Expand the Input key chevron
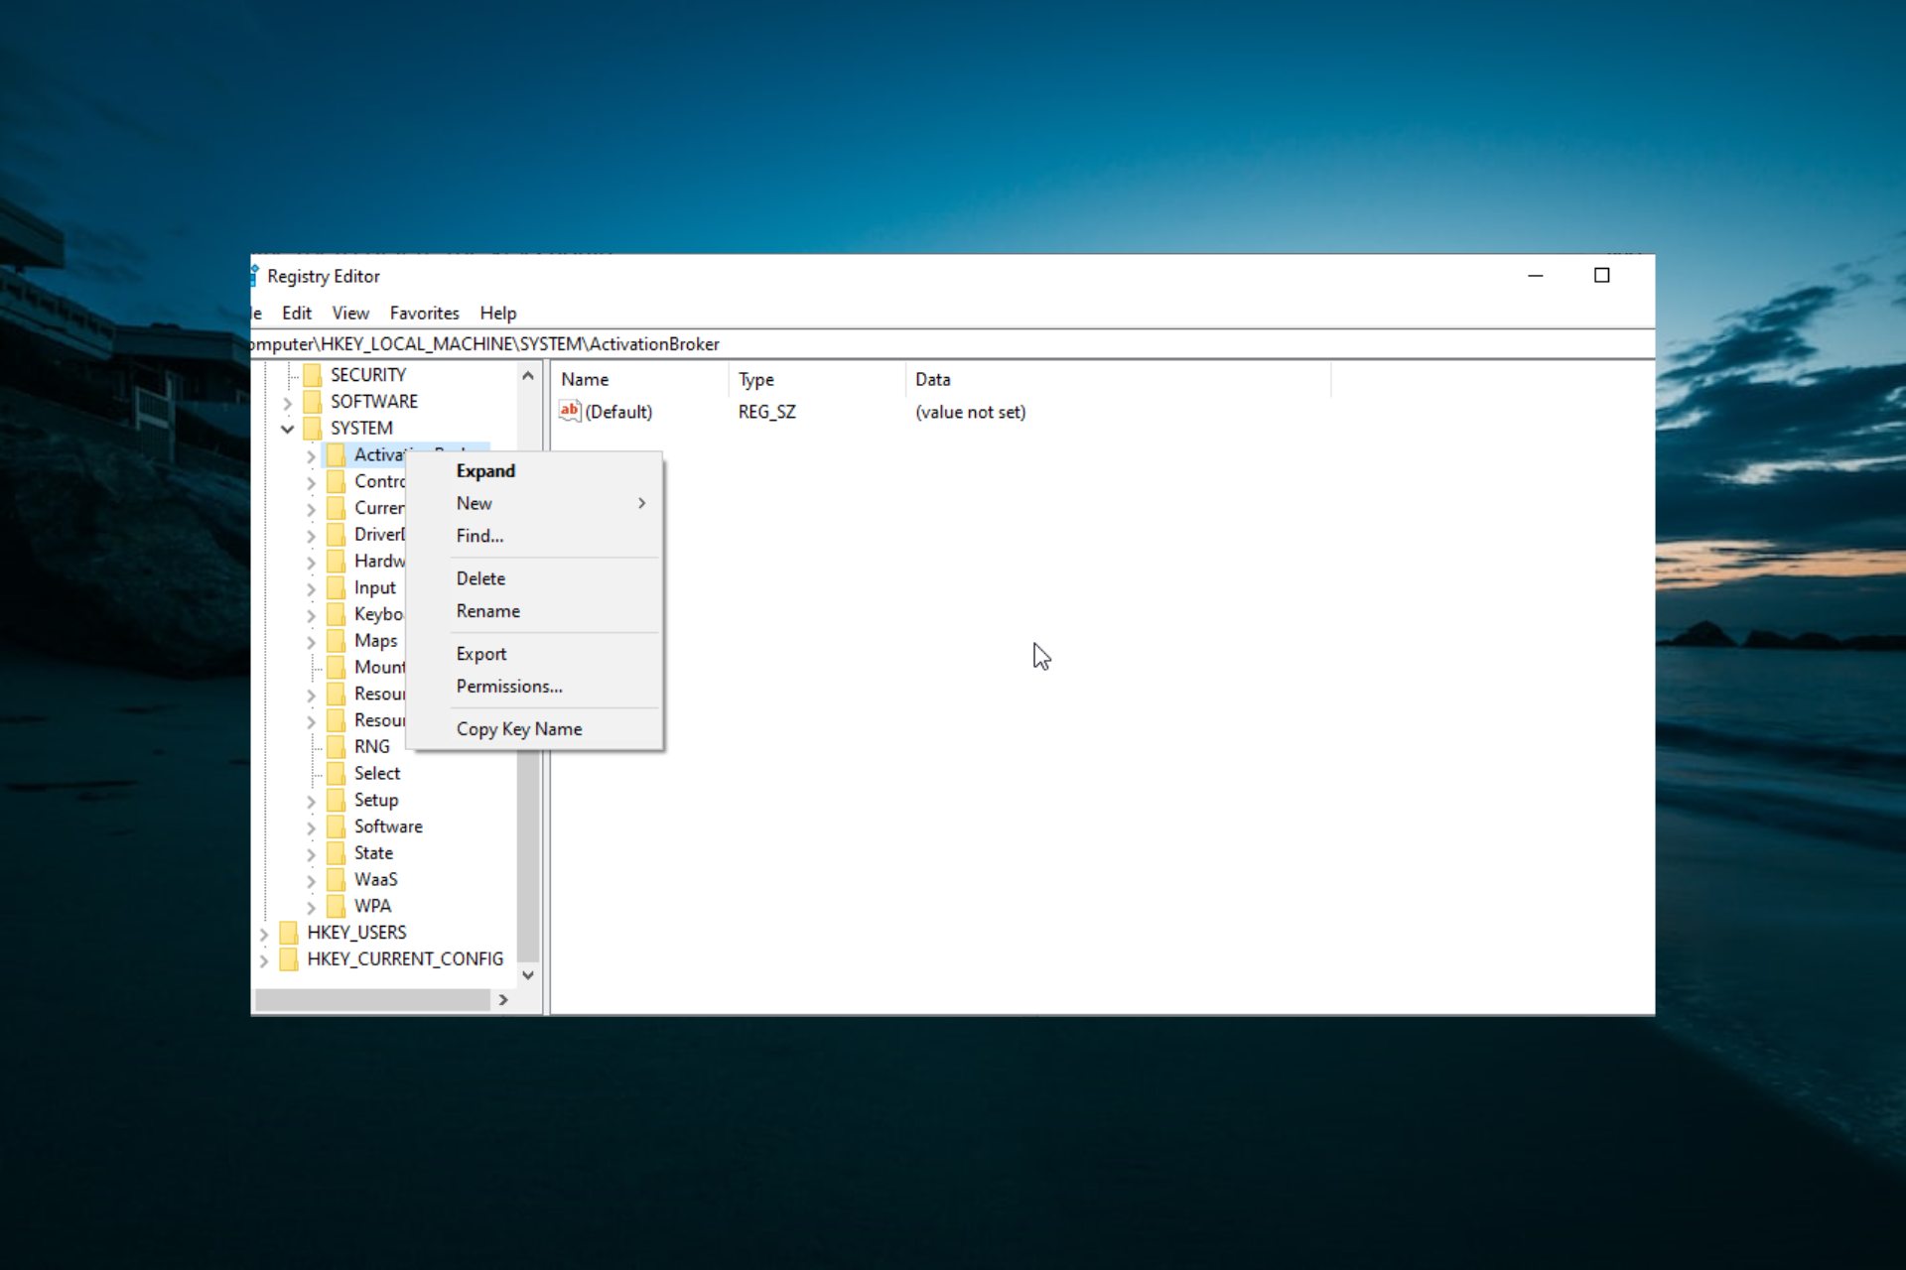 (x=311, y=589)
